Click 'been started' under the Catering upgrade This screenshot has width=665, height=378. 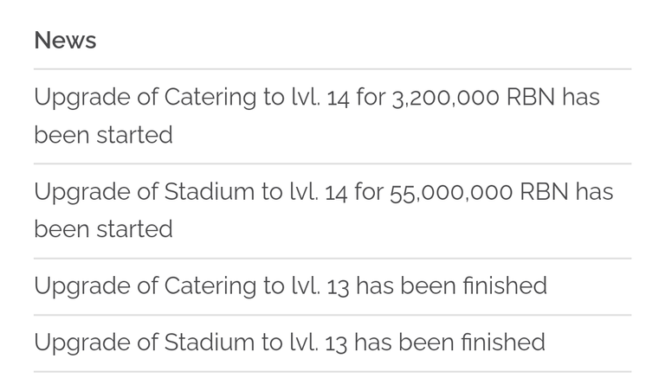point(104,135)
